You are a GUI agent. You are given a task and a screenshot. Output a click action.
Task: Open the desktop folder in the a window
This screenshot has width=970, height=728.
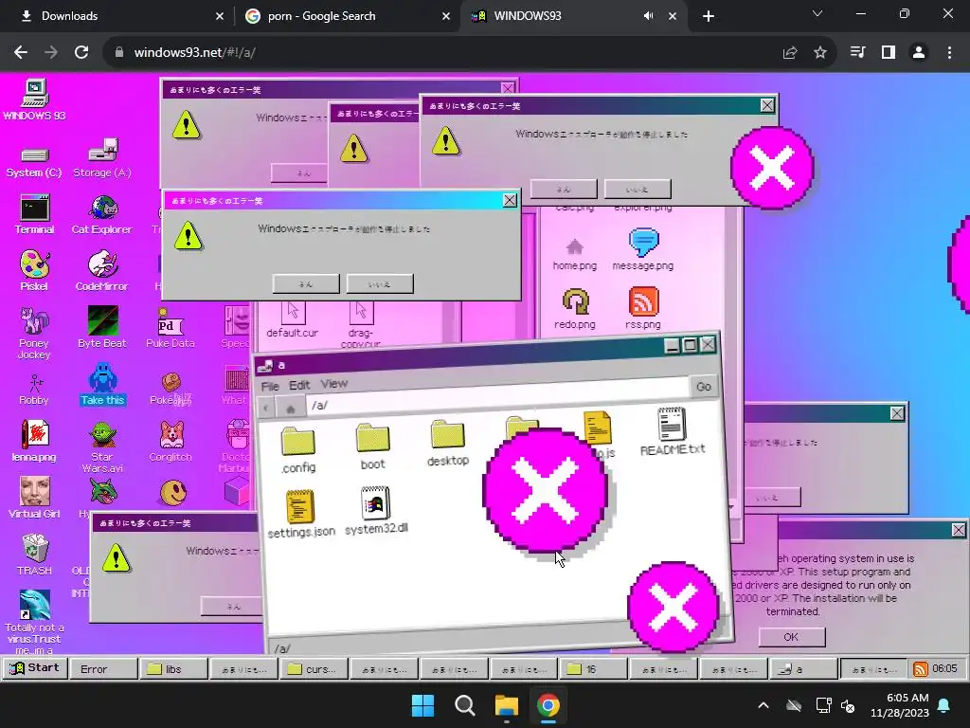coord(448,444)
